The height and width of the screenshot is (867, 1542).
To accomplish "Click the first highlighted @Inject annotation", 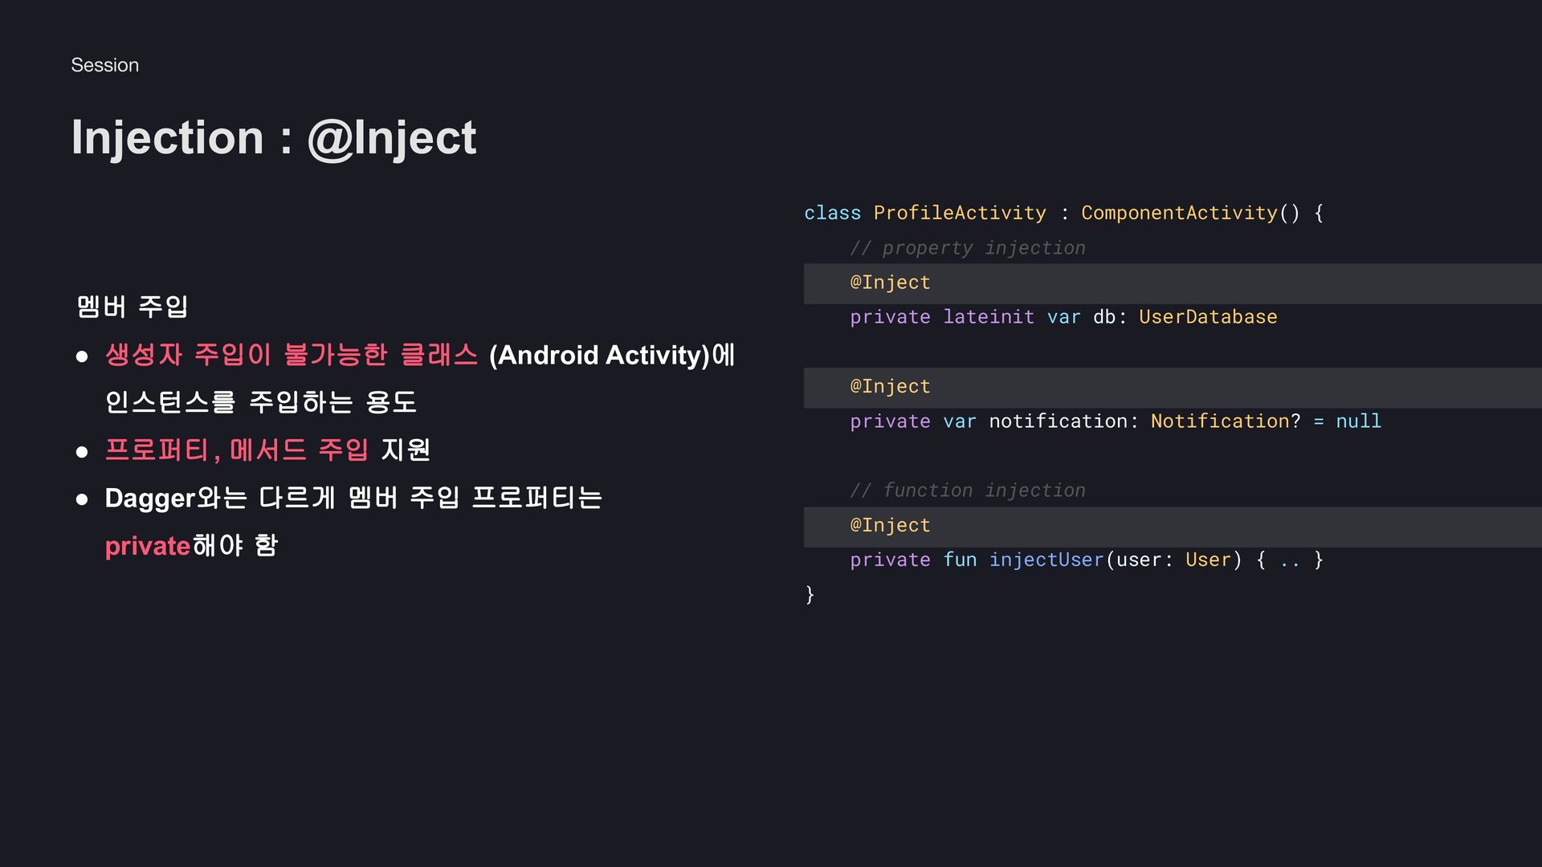I will (890, 283).
